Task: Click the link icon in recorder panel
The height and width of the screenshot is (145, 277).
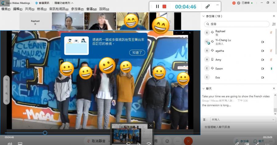Action: coord(207,6)
